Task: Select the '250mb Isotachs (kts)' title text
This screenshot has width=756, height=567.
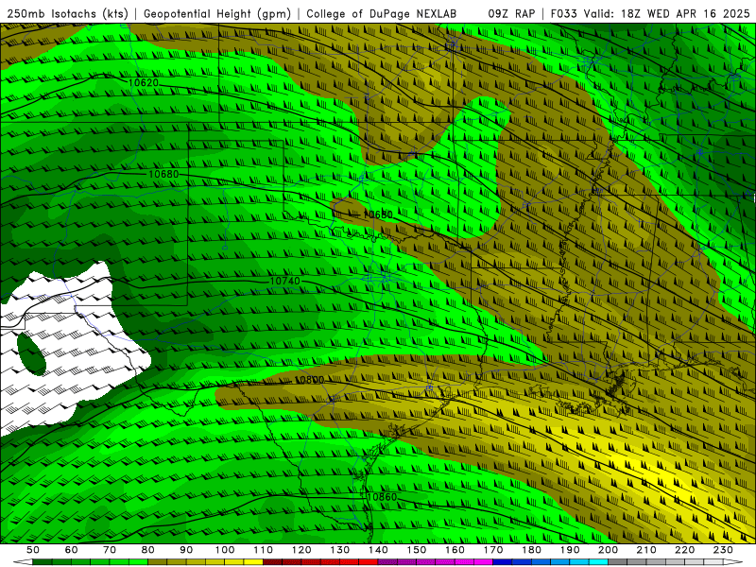Action: coord(67,13)
